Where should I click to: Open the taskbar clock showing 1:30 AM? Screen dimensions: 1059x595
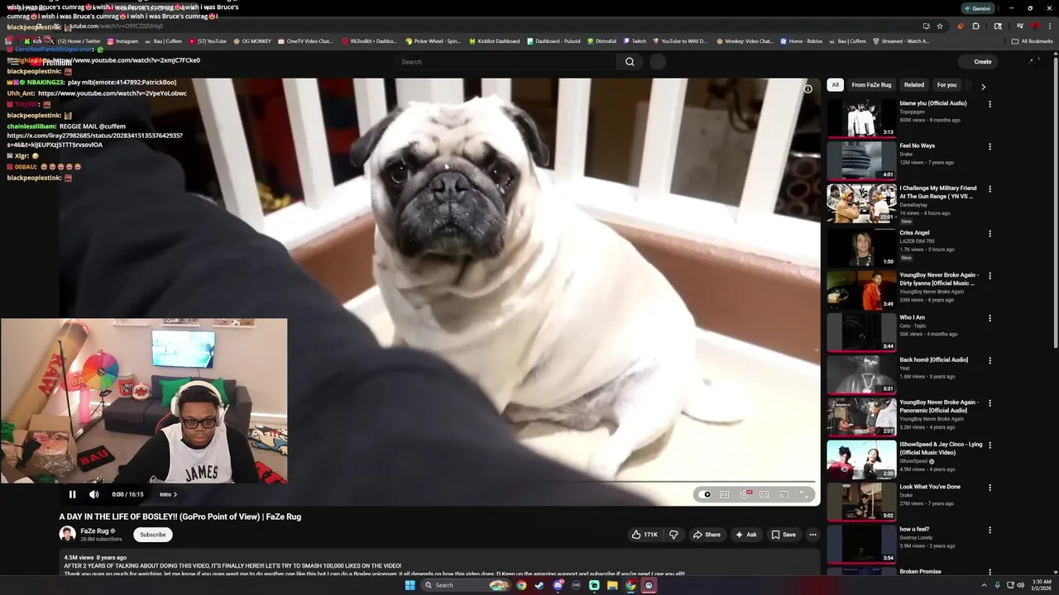point(1041,585)
